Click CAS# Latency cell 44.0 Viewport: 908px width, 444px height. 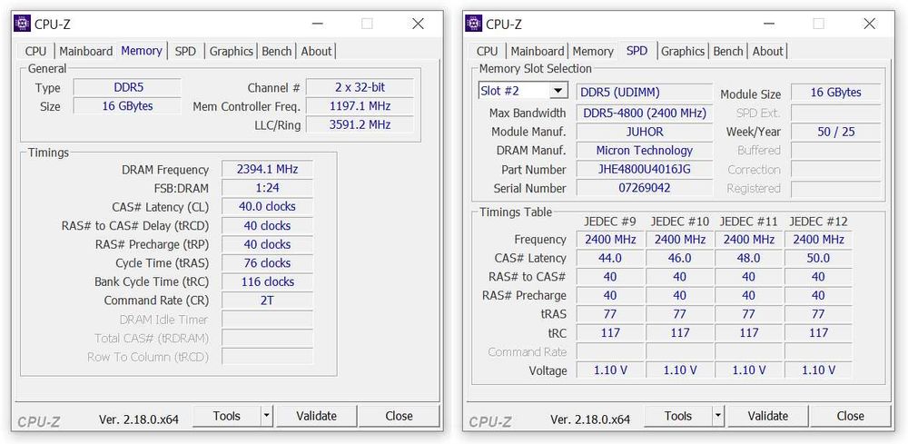tap(610, 258)
